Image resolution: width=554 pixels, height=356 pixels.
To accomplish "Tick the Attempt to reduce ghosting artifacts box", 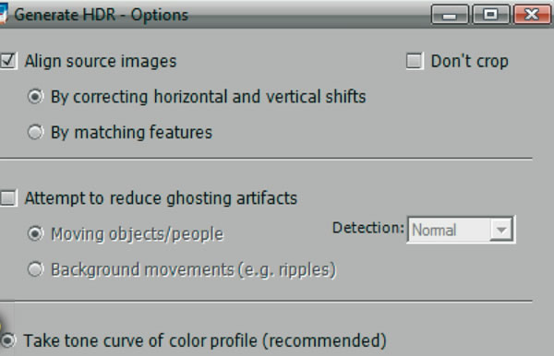I will coord(8,198).
